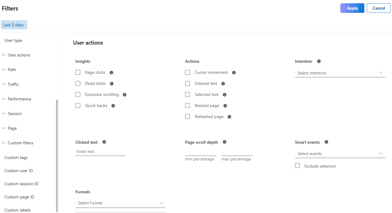Viewport: 392px width, 213px height.
Task: Toggle the Exclude selection checkbox
Action: pyautogui.click(x=297, y=166)
